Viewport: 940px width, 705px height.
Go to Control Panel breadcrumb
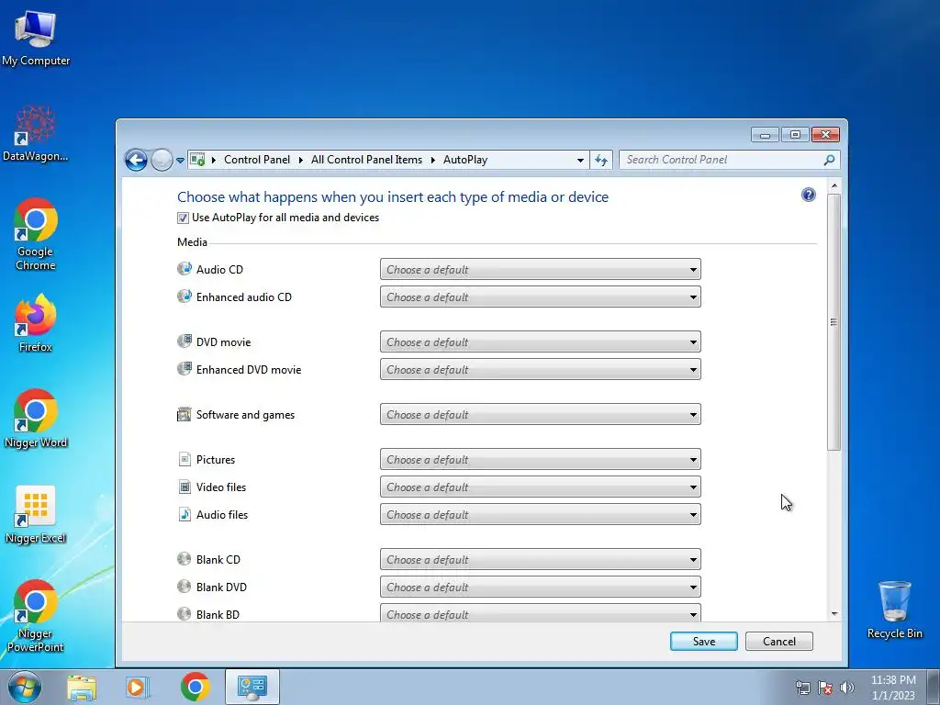pyautogui.click(x=257, y=160)
